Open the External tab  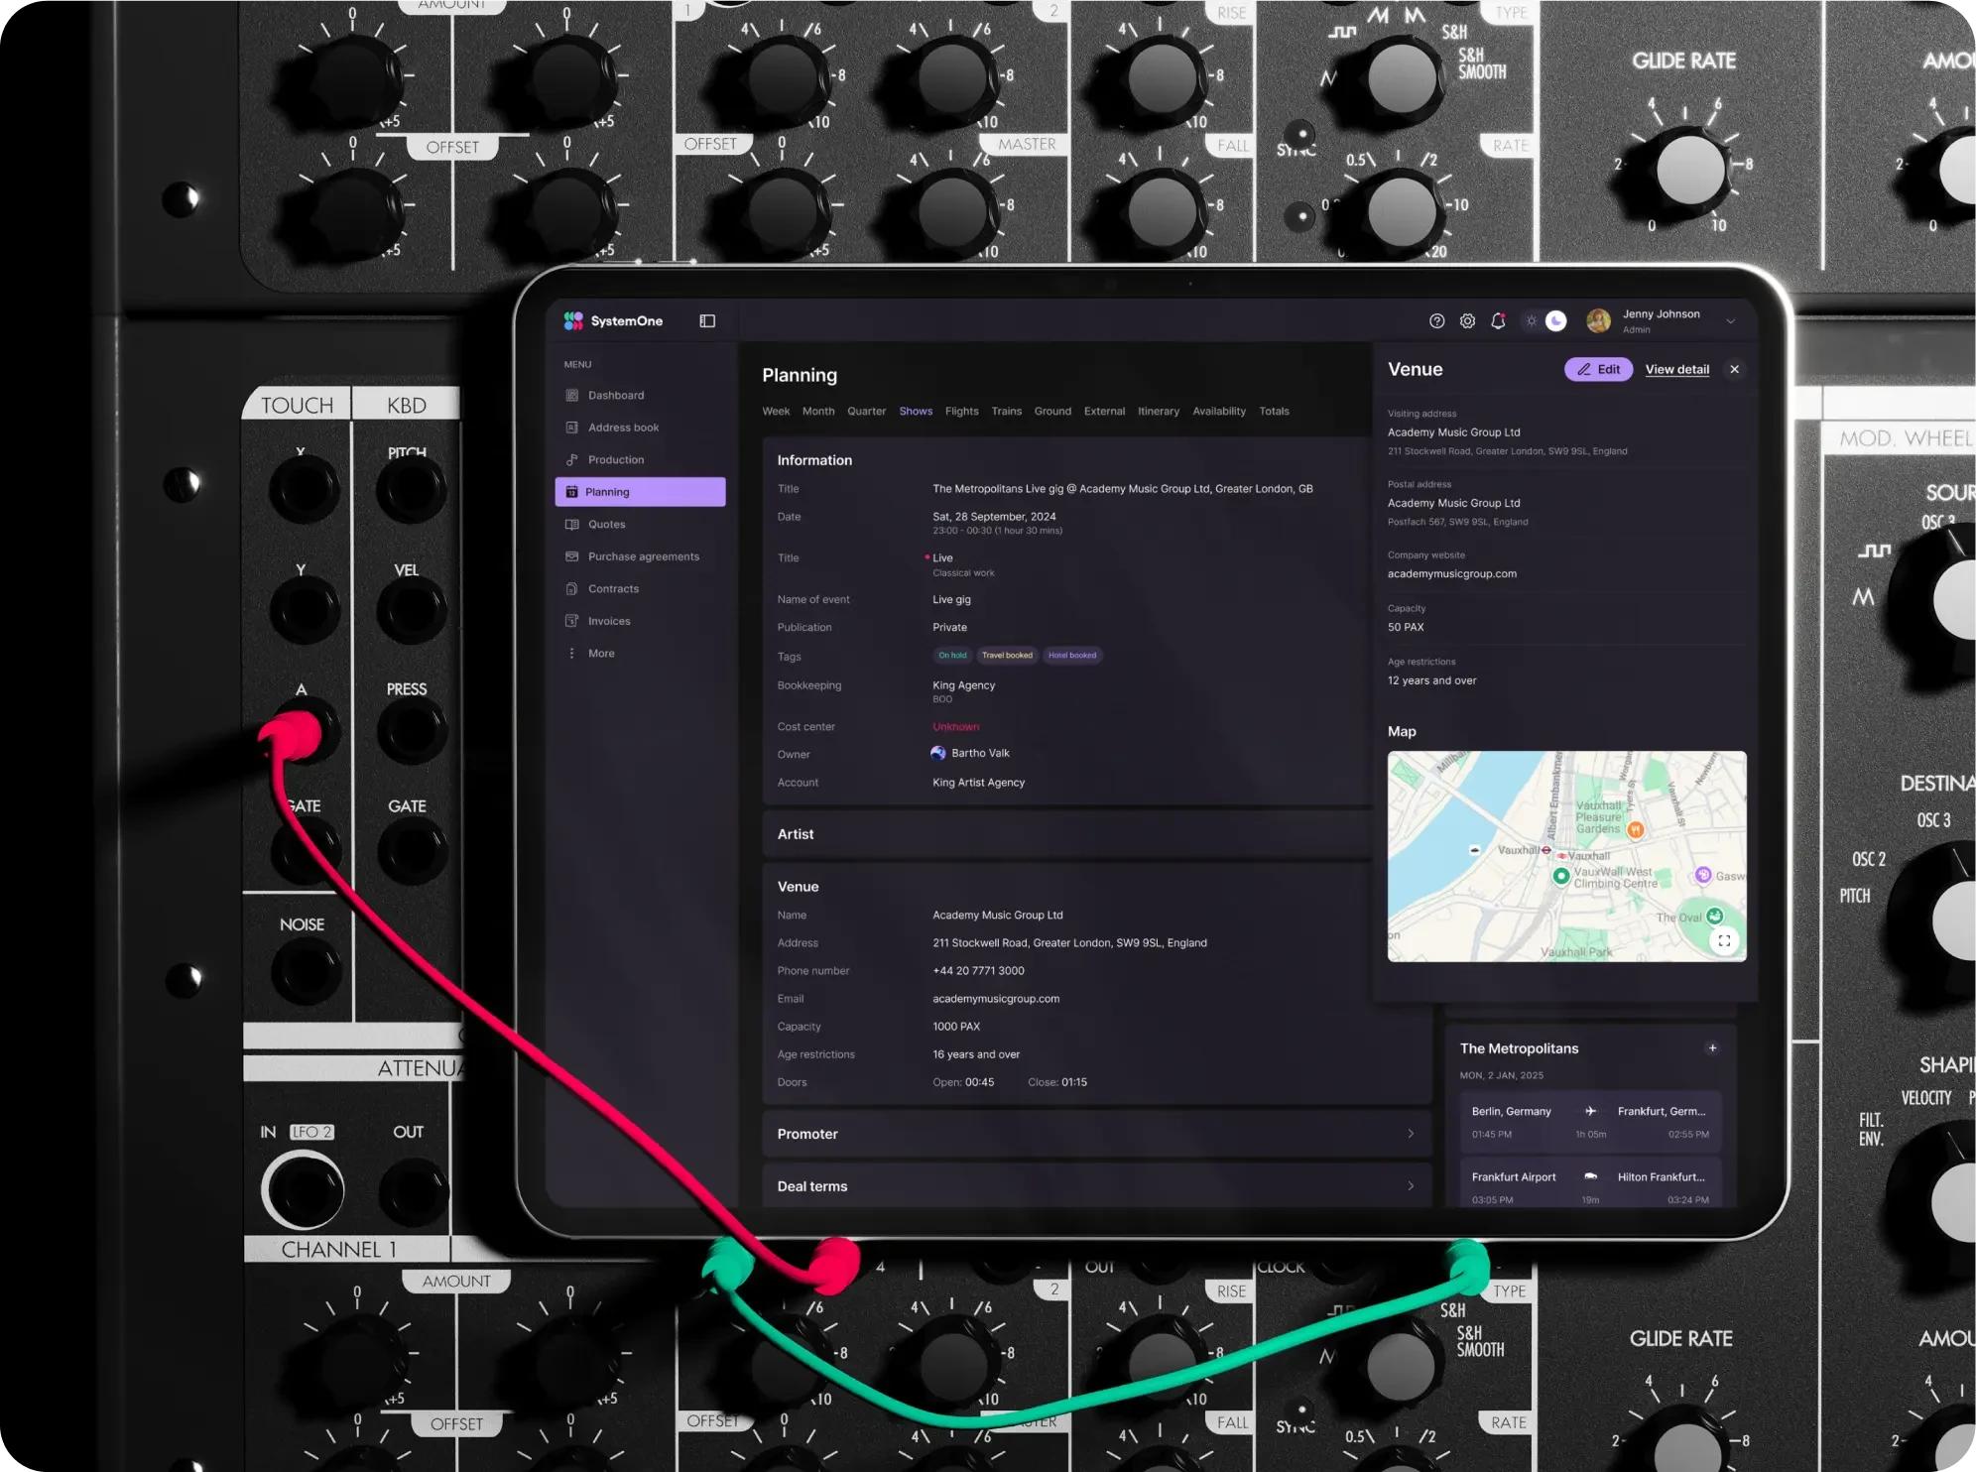coord(1105,412)
